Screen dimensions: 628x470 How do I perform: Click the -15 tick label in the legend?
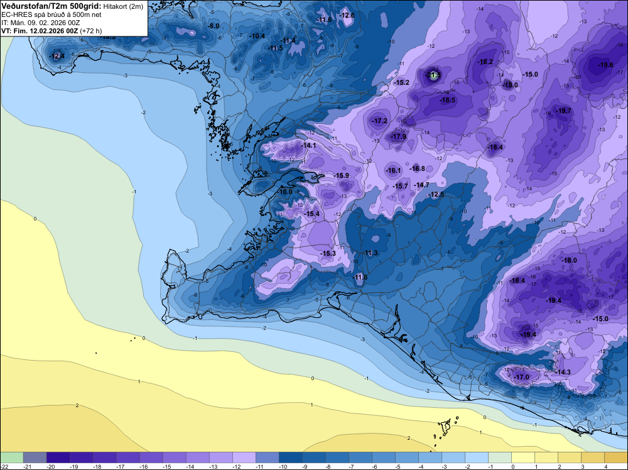(167, 466)
